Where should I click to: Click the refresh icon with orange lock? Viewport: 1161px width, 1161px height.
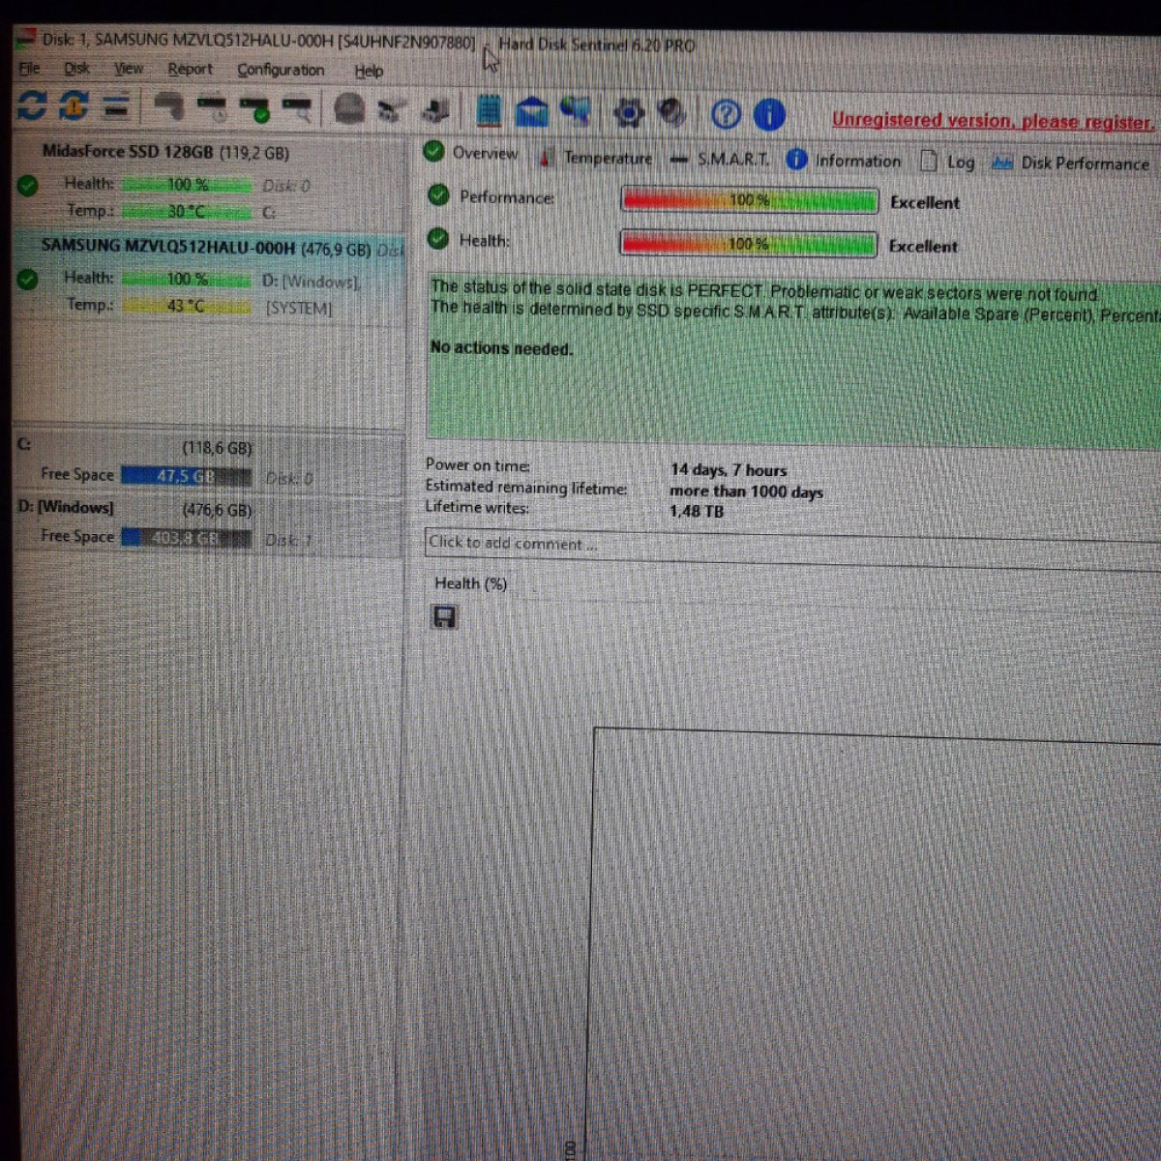pyautogui.click(x=74, y=106)
